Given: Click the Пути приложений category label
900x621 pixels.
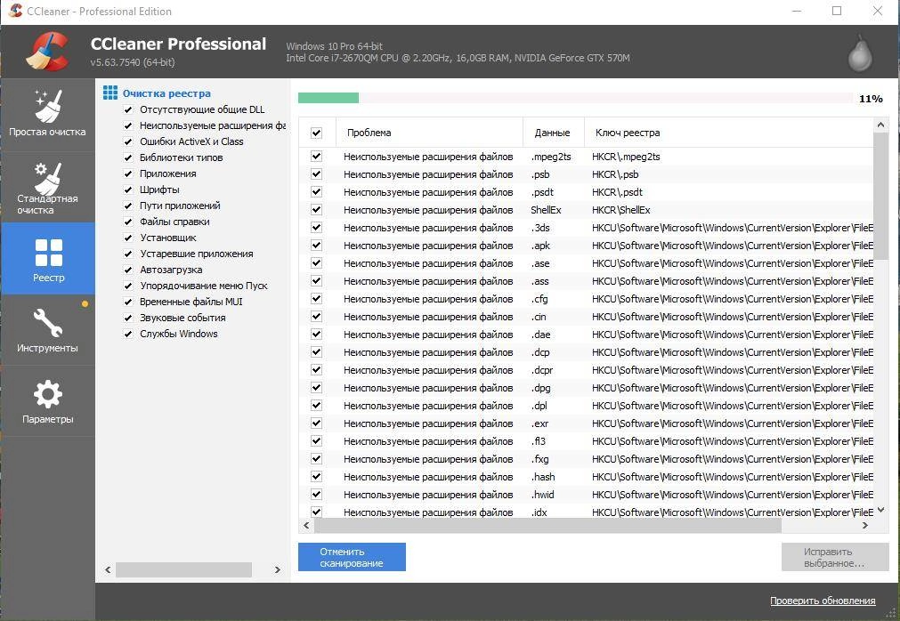Looking at the screenshot, I should pos(180,206).
